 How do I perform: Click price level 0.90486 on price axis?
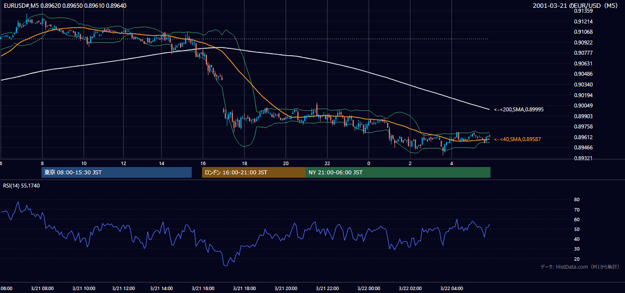(583, 74)
